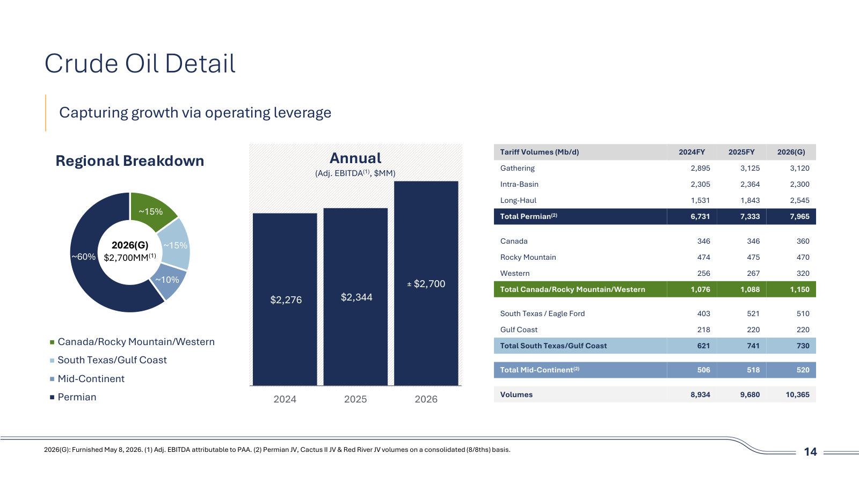Click Rocky Mountain 2024FY value 474
This screenshot has height=483, width=859.
[703, 257]
